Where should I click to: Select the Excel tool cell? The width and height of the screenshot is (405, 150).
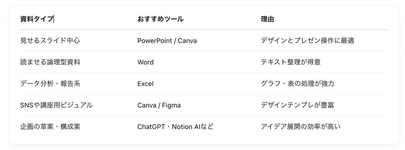(145, 84)
